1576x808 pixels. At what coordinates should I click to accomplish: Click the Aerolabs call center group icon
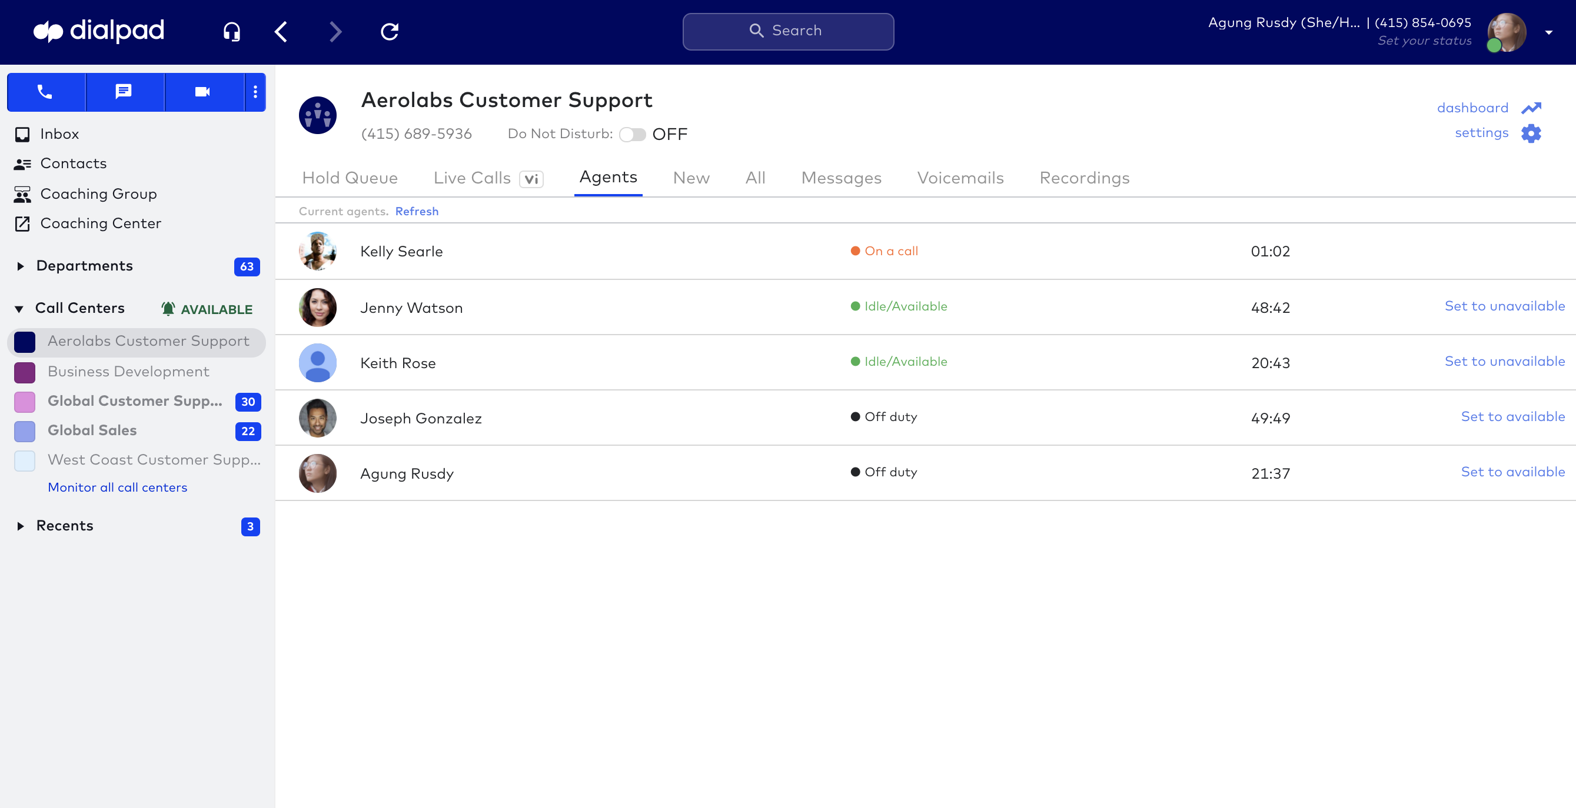(318, 115)
